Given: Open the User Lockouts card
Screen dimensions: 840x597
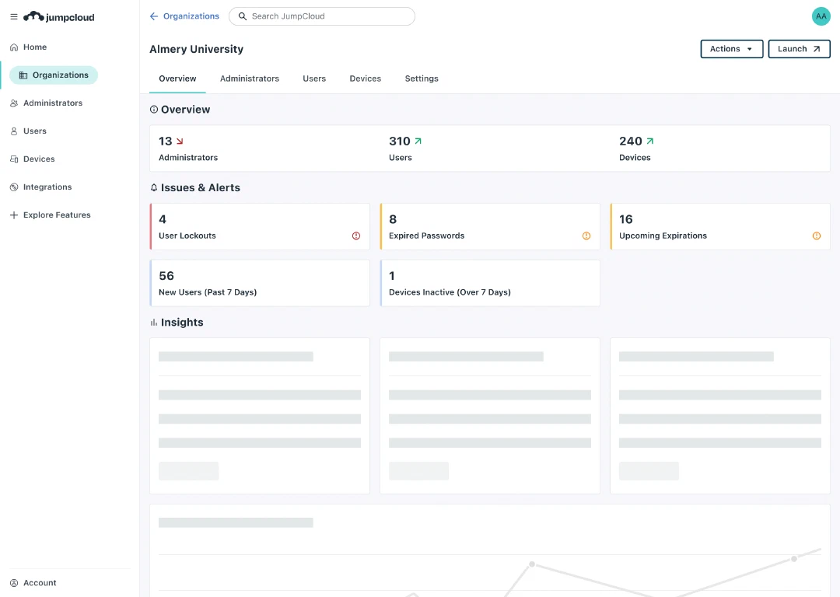Looking at the screenshot, I should point(260,226).
